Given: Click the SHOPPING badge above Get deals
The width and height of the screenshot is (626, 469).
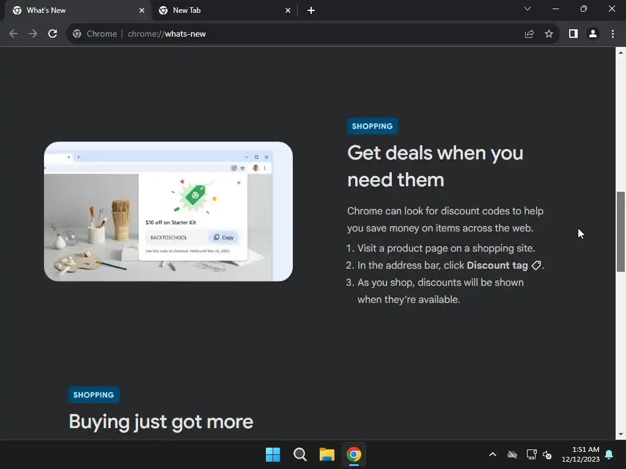Looking at the screenshot, I should pyautogui.click(x=372, y=126).
